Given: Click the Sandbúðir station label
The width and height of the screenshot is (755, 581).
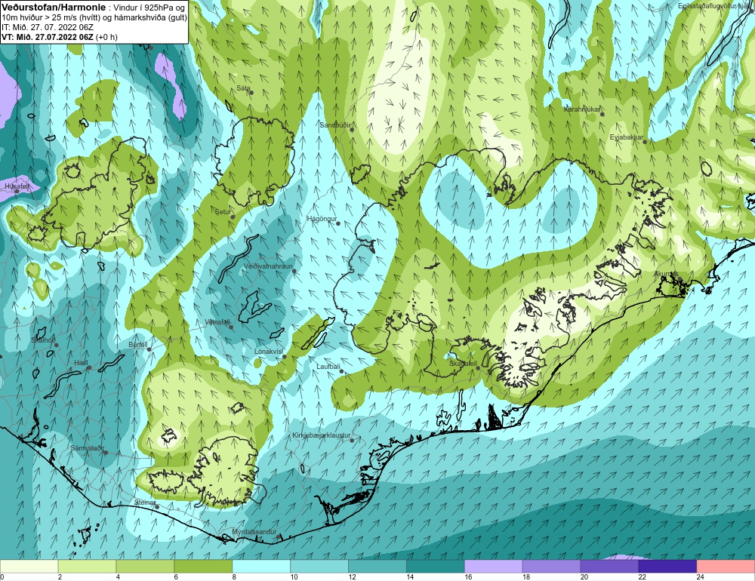Looking at the screenshot, I should [335, 125].
